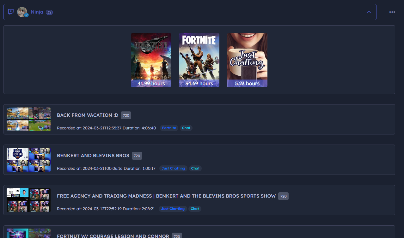Collapse the Ninja channel panel chevron
Screen dimensions: 404x238
pos(369,12)
